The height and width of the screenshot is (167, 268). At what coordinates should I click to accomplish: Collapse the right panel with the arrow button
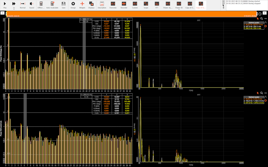coord(265,13)
